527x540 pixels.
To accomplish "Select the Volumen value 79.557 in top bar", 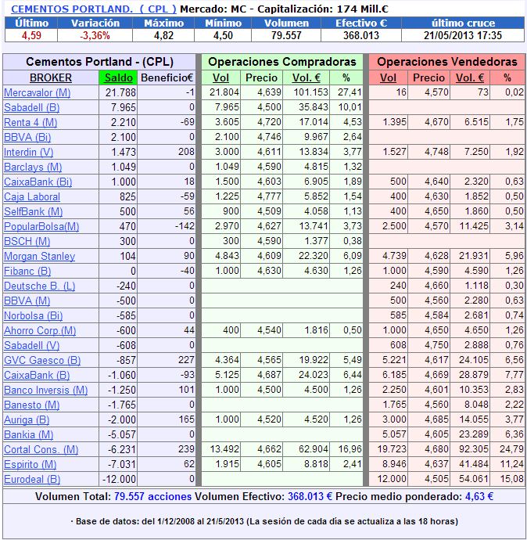I will [x=286, y=35].
